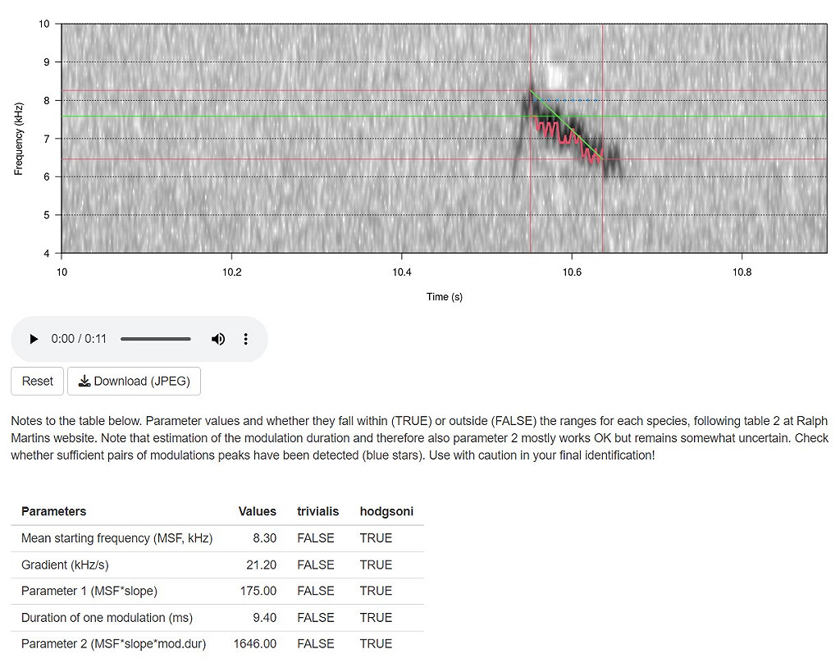The width and height of the screenshot is (840, 663).
Task: Open the audio player three-dot options menu
Action: (x=245, y=339)
